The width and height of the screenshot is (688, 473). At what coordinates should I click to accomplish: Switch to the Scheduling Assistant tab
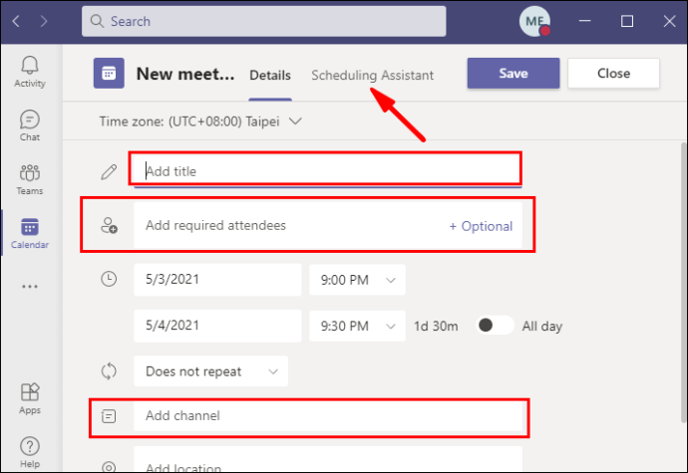(x=373, y=75)
